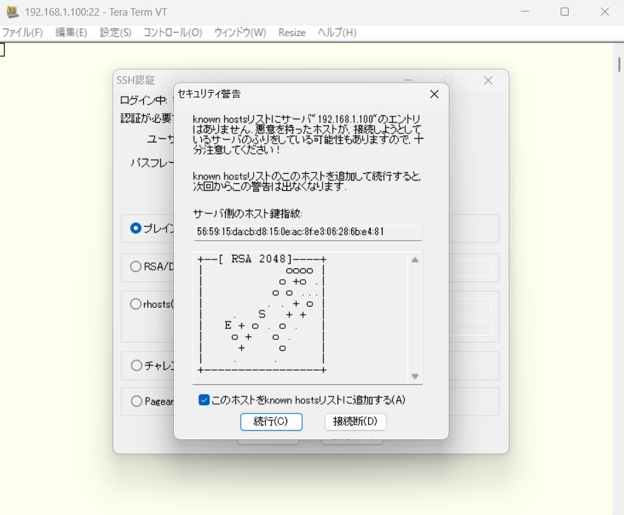Image resolution: width=624 pixels, height=515 pixels.
Task: Open the コントロール(O) menu
Action: pos(173,33)
